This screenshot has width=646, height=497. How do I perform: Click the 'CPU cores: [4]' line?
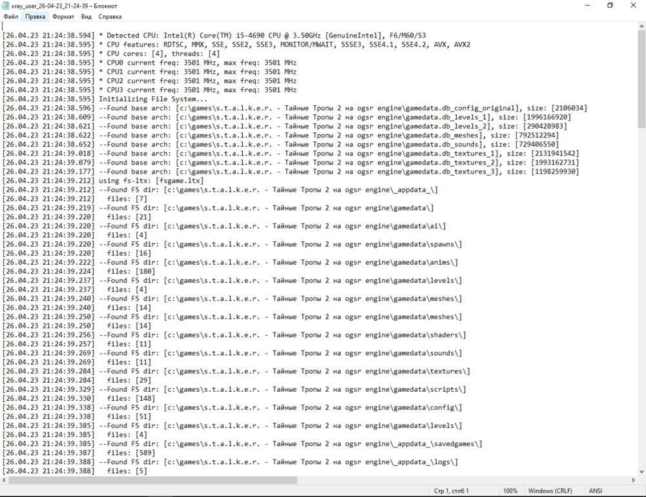(111, 54)
